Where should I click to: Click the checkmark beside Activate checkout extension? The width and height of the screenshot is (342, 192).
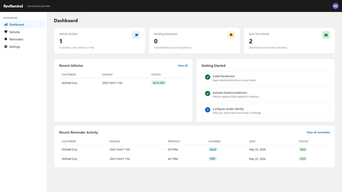tap(208, 93)
